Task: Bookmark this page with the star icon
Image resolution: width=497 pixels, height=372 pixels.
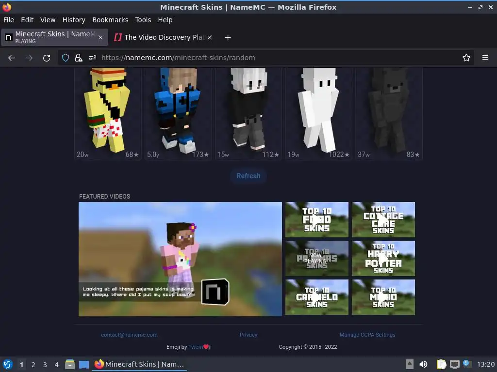Action: point(466,58)
